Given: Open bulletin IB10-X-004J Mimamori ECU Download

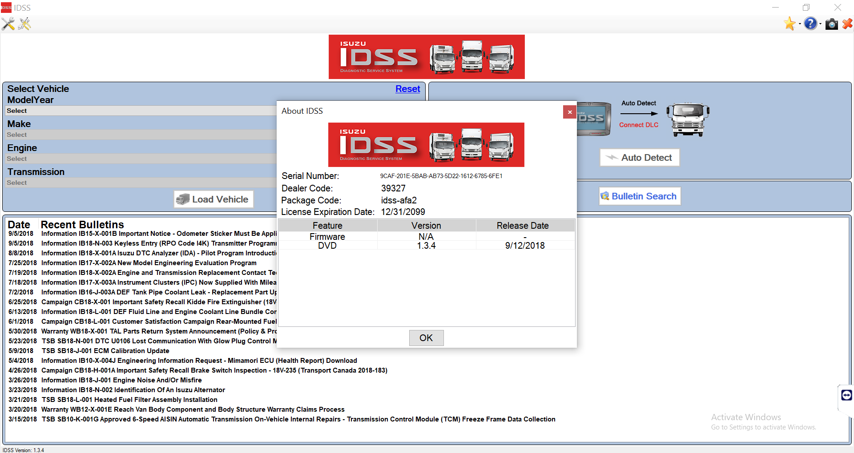Looking at the screenshot, I should 199,361.
